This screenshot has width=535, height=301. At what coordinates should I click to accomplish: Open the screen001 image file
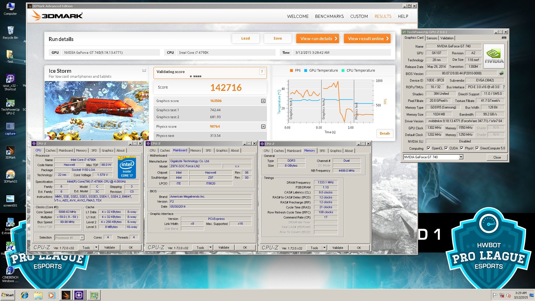tap(10, 201)
